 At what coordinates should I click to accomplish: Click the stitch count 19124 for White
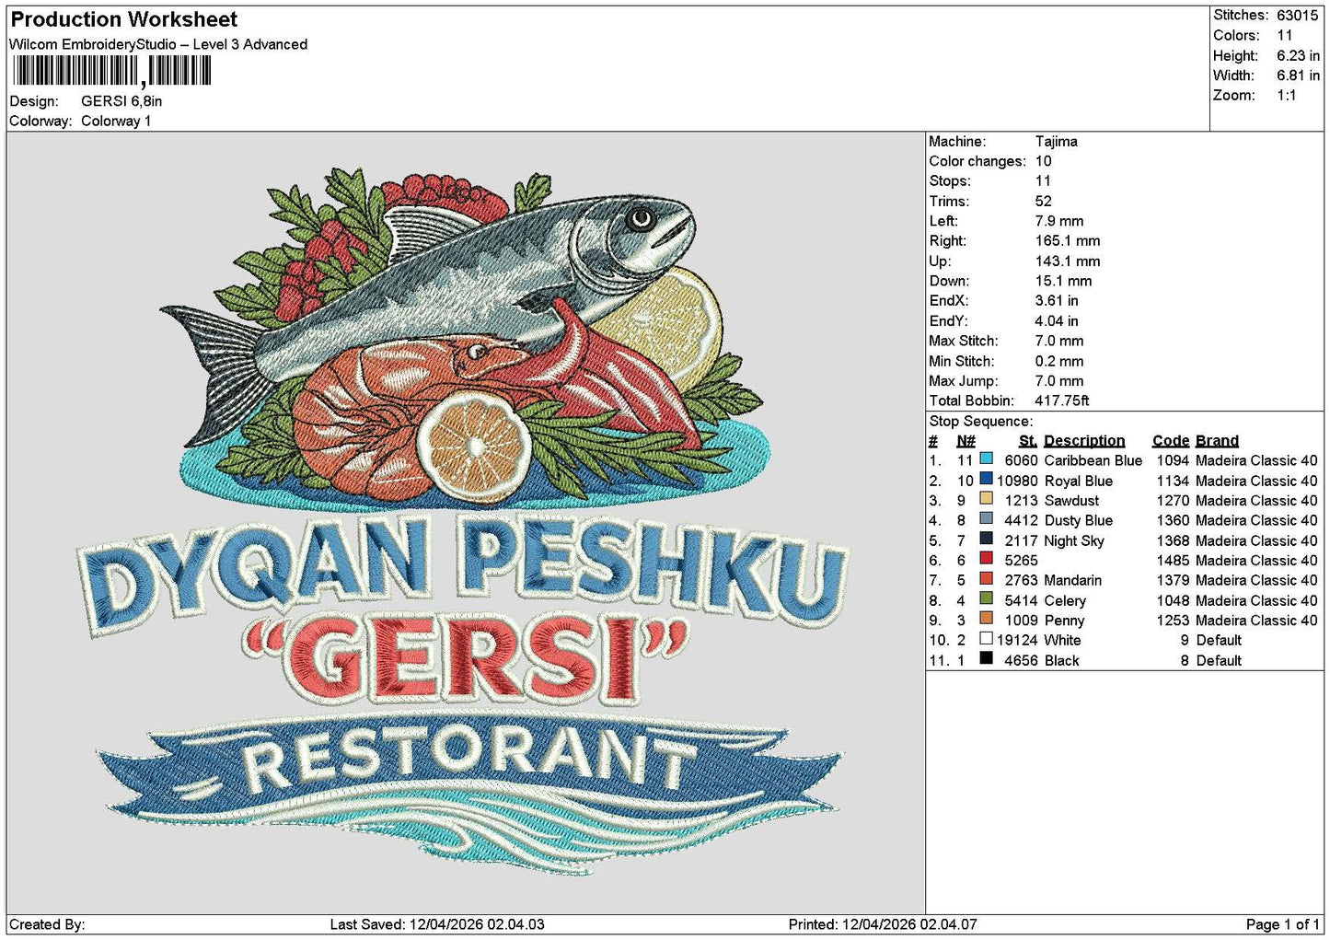1017,640
